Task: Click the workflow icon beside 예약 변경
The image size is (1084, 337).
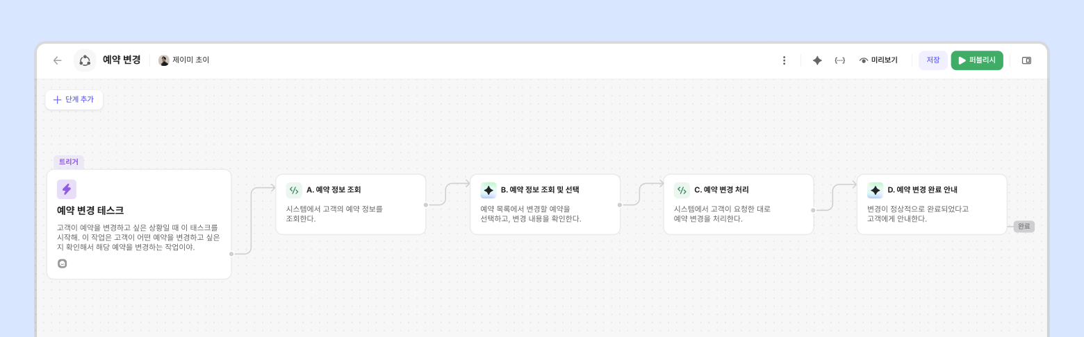Action: coord(85,60)
